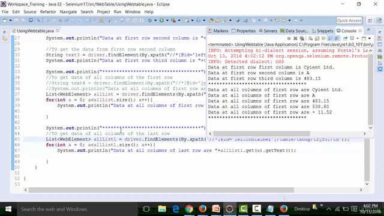
Task: Switch to the Markers tab
Action: click(x=218, y=31)
